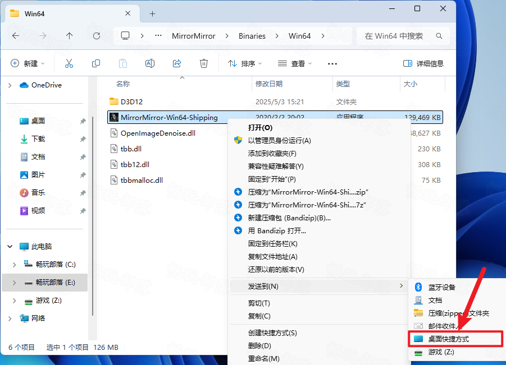Viewport: 506px width, 365px height.
Task: Click the computer icon in address bar
Action: [x=125, y=36]
